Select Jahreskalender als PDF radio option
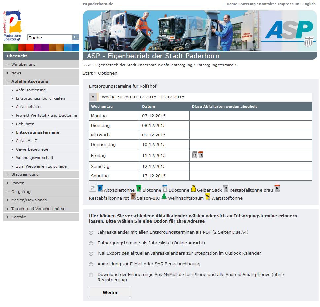 pos(91,233)
